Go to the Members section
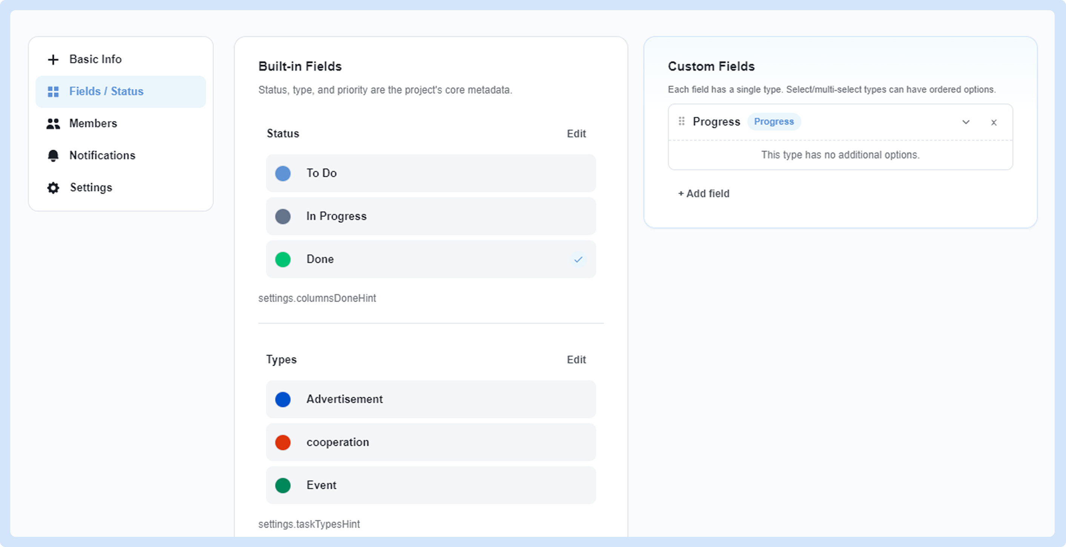1066x547 pixels. coord(120,124)
